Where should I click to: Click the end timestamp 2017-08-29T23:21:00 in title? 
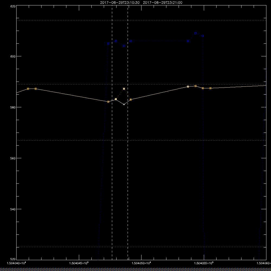coord(163,3)
